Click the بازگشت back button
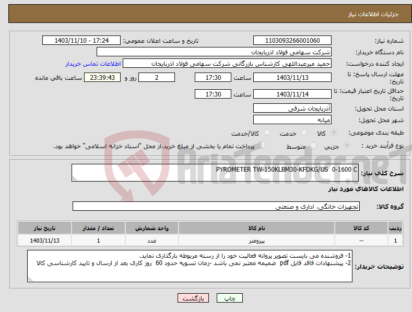Image resolution: width=412 pixels, height=312 pixels. click(x=193, y=298)
